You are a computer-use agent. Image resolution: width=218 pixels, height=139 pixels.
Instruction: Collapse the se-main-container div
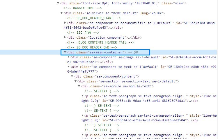point(65,52)
